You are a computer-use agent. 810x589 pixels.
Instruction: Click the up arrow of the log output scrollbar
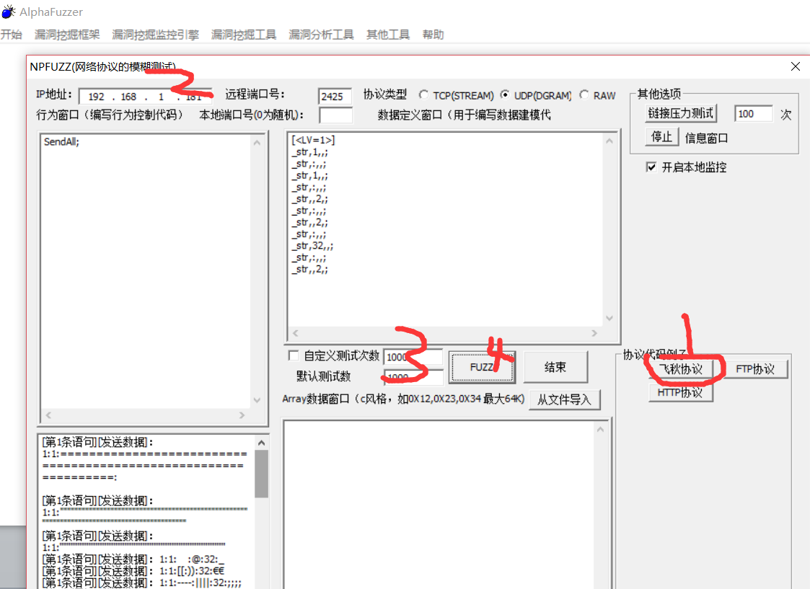pos(261,443)
